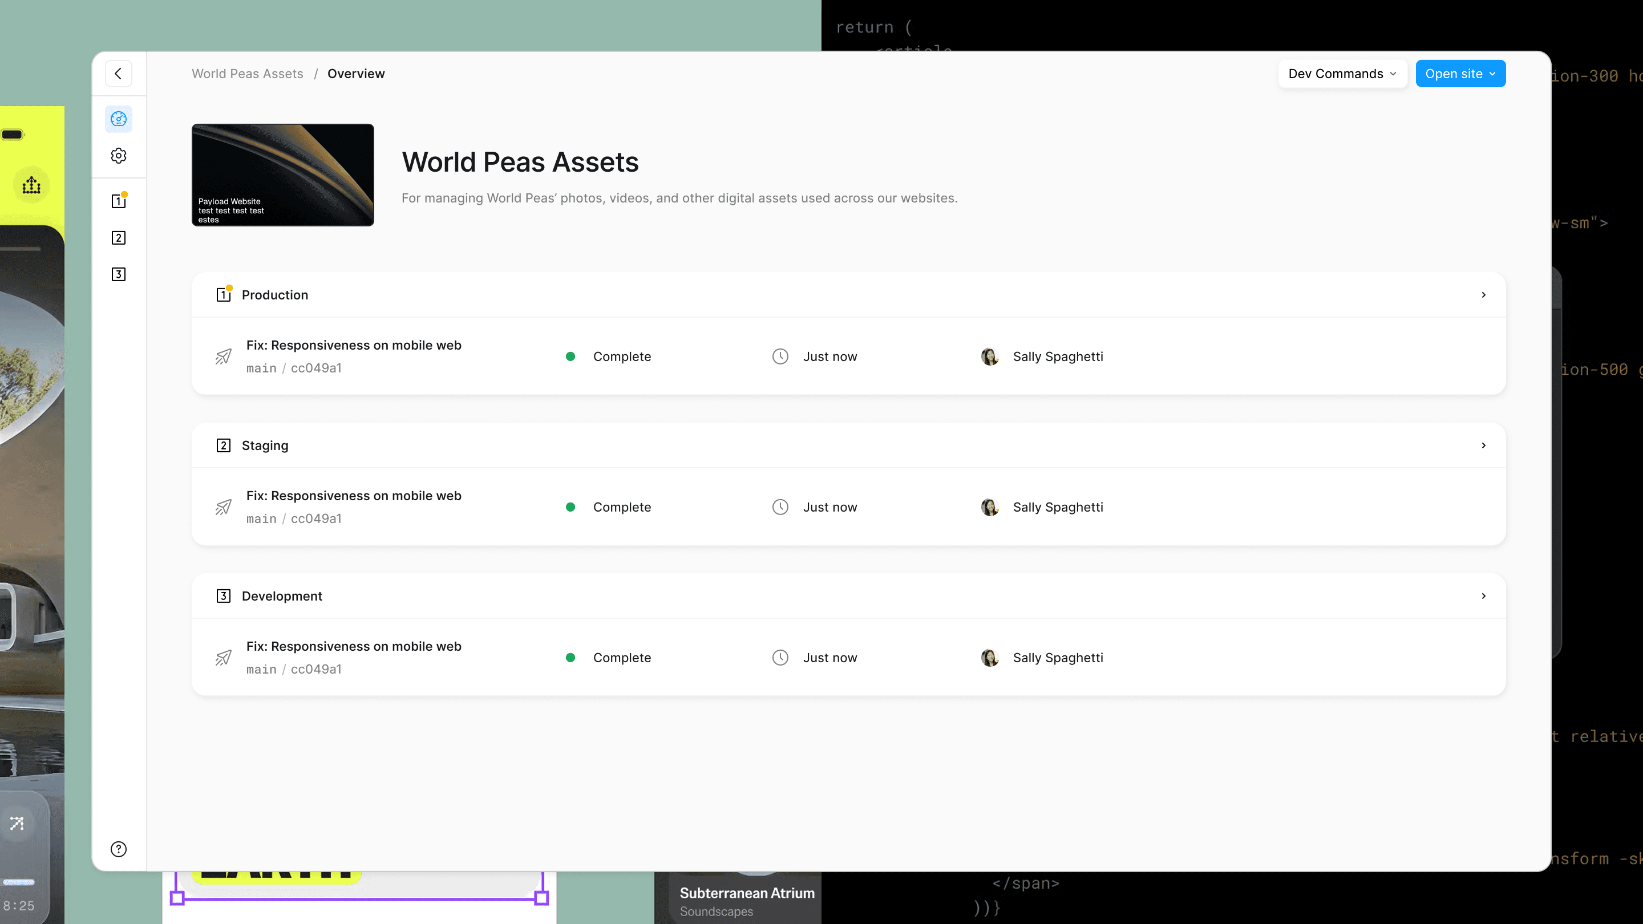Select environment 2 icon in the sidebar
The image size is (1643, 924).
(x=119, y=238)
